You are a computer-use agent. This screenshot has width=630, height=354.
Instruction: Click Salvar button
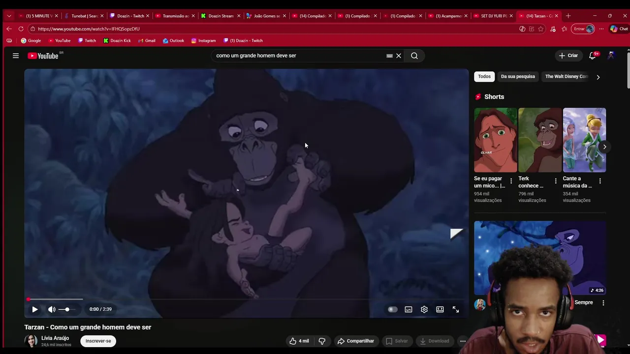pyautogui.click(x=397, y=341)
